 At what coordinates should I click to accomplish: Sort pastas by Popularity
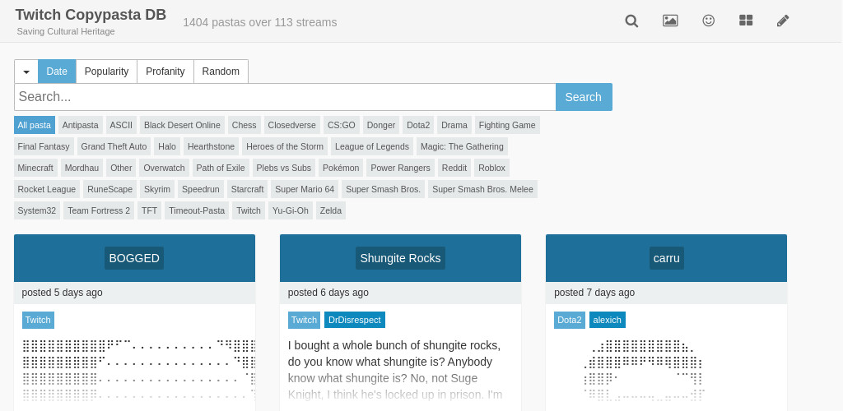106,72
